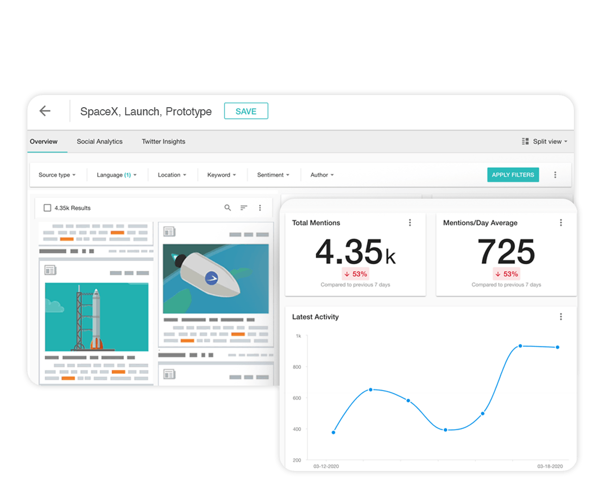Open the filter bar overflow menu
The height and width of the screenshot is (503, 610).
[555, 175]
